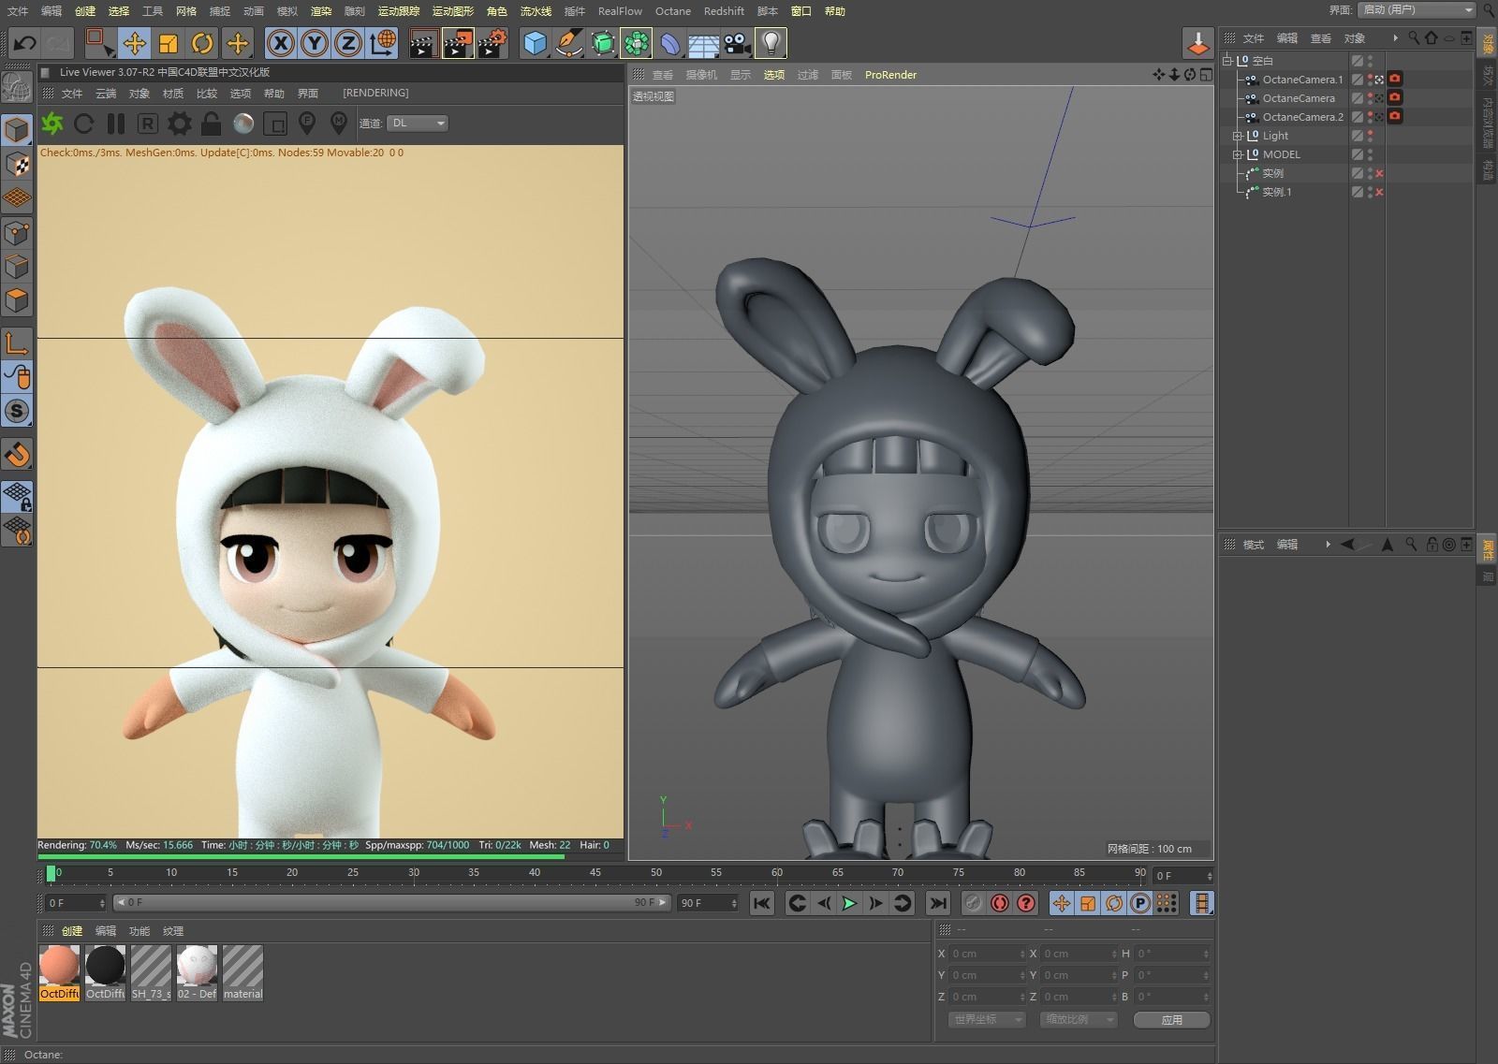Toggle the Y axis lock
Screen dimensions: 1498x1064
pyautogui.click(x=315, y=43)
